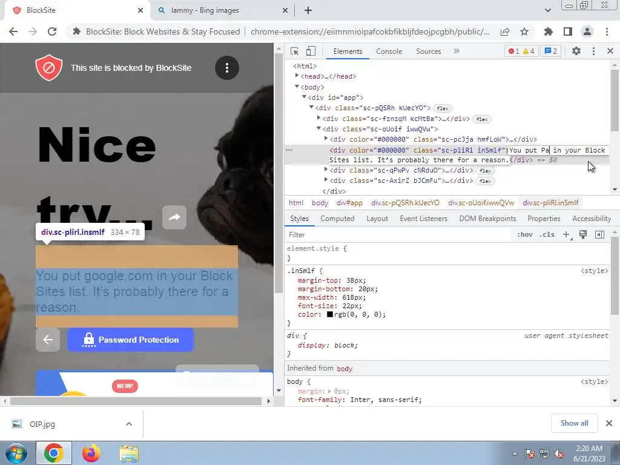Click the share arrow icon beside 'try'

(x=174, y=217)
